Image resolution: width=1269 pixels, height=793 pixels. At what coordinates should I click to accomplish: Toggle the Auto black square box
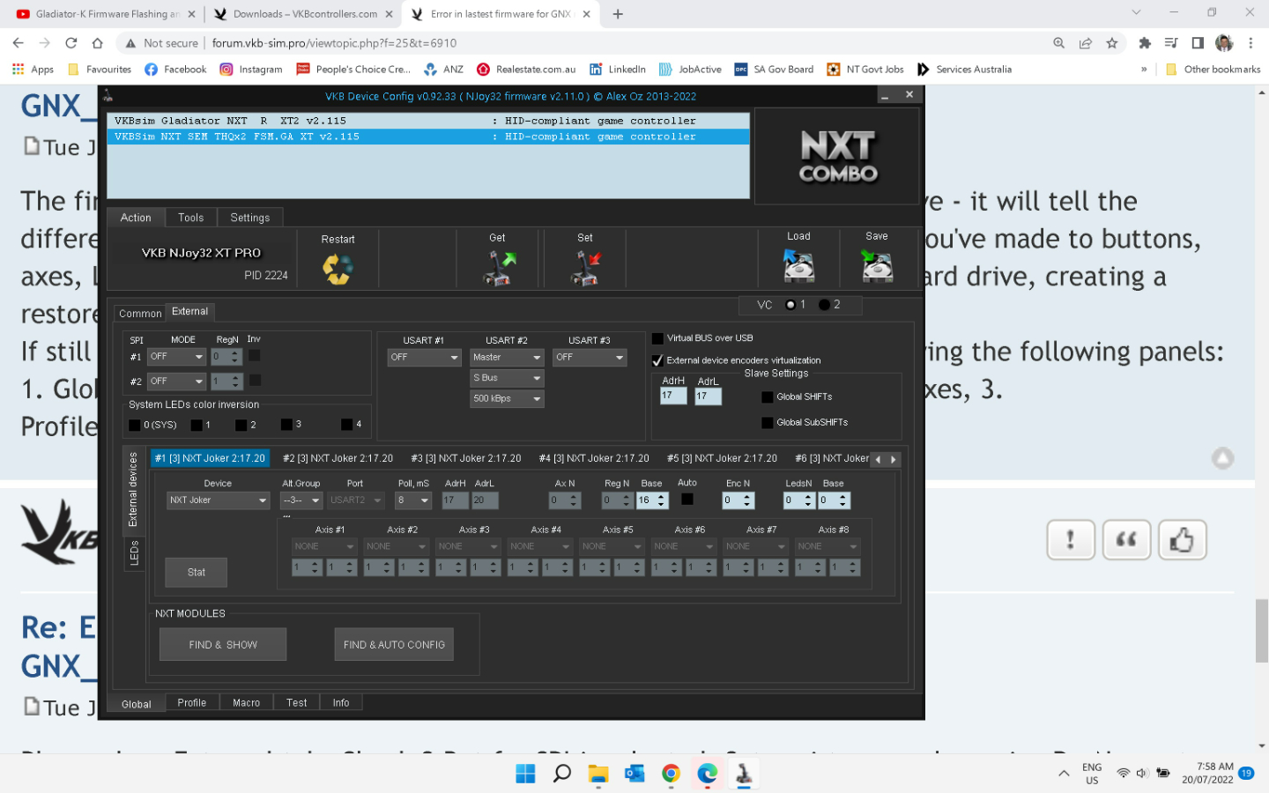(687, 499)
